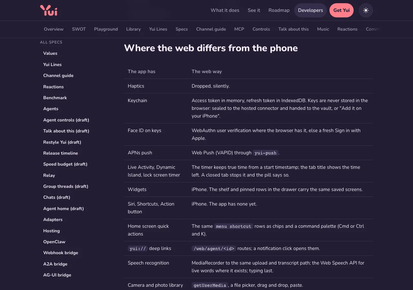
Task: Select Talk about this in the sub-navigation bar
Action: [294, 29]
